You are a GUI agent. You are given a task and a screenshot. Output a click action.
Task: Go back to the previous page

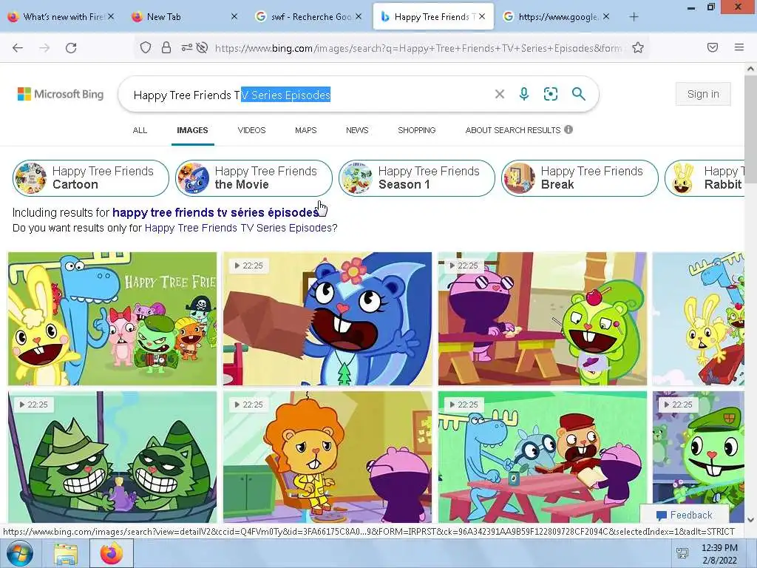click(x=18, y=48)
